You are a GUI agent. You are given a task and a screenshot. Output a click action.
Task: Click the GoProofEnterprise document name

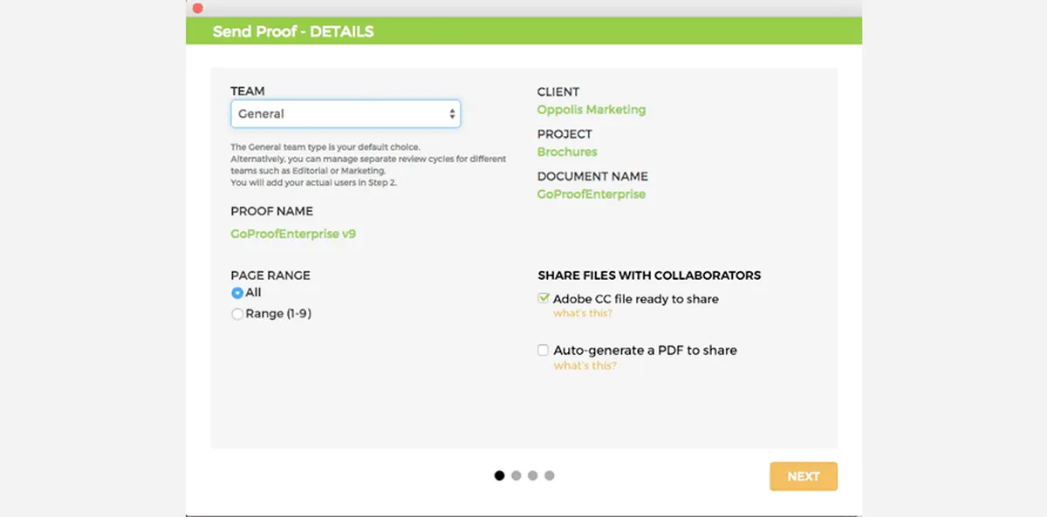[592, 194]
